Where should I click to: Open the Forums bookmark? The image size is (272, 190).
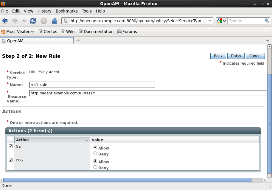(127, 32)
